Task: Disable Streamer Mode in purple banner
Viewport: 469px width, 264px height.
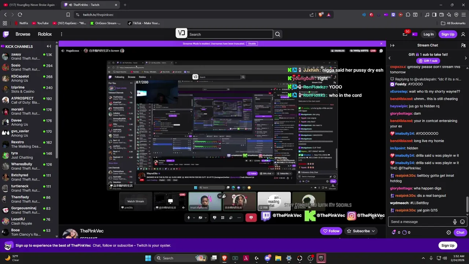Action: pos(252,44)
